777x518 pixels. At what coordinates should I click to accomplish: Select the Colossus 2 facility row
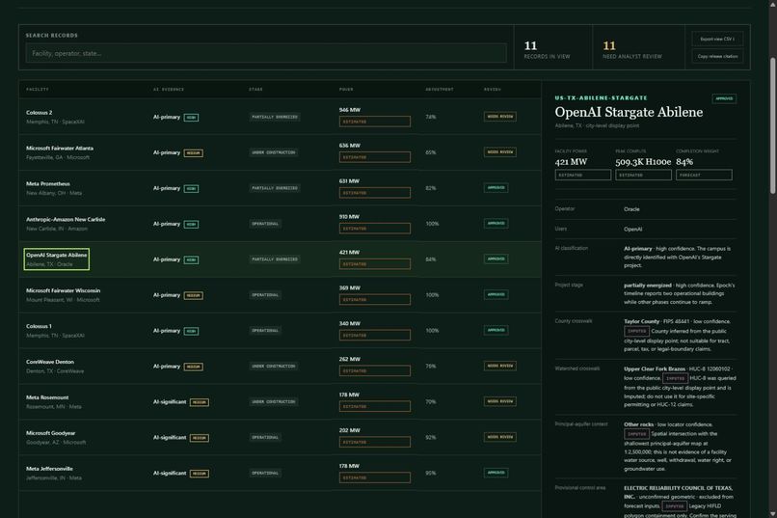280,117
